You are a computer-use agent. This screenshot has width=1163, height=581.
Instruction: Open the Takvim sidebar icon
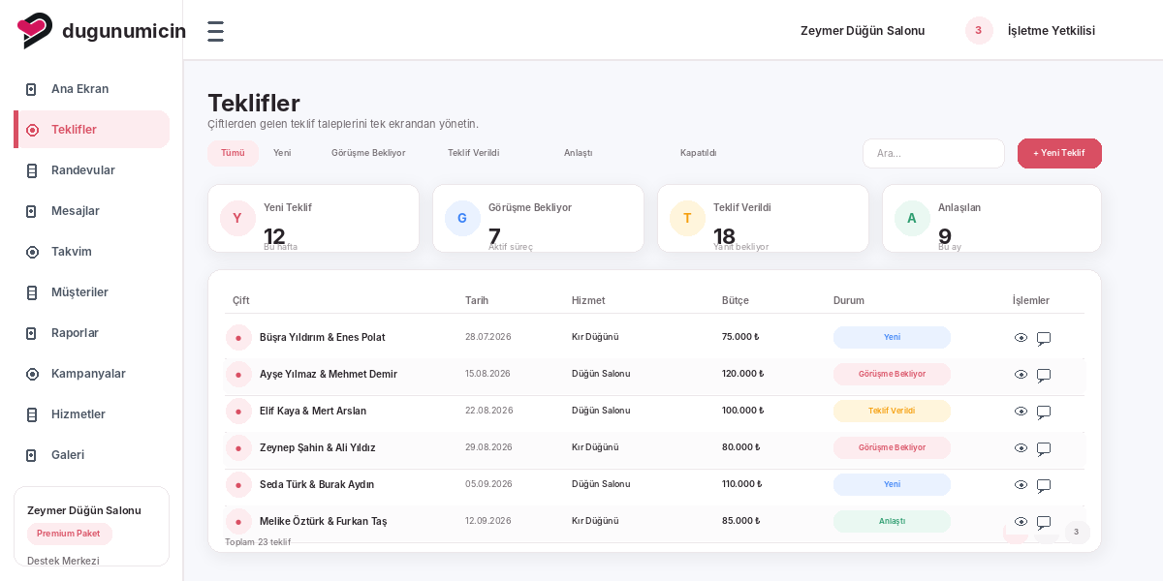coord(32,252)
